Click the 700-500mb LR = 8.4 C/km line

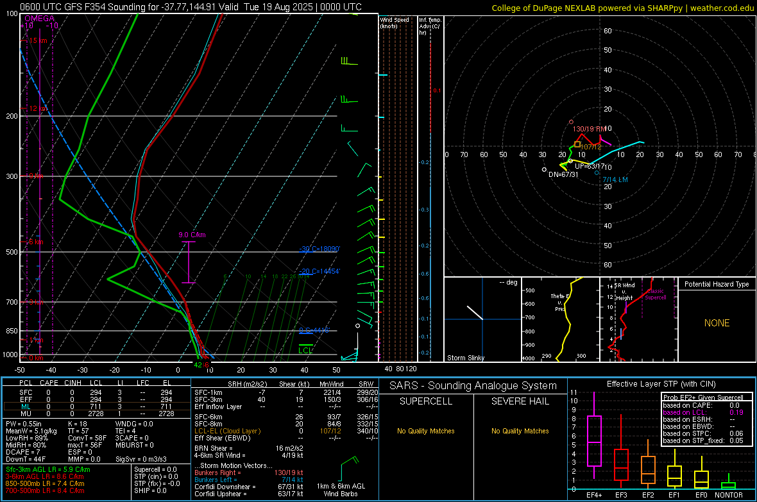(x=45, y=490)
